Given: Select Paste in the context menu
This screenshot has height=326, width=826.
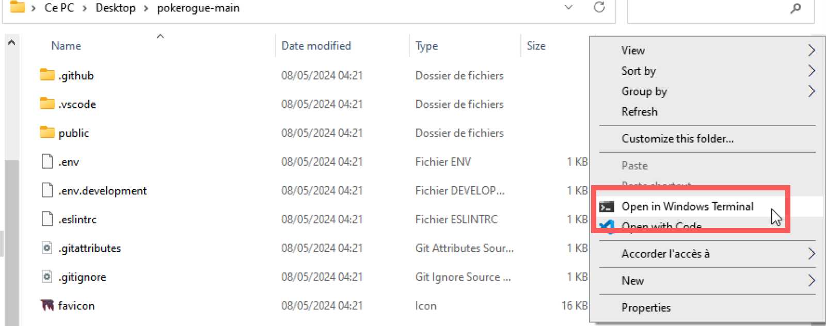Looking at the screenshot, I should [x=634, y=166].
